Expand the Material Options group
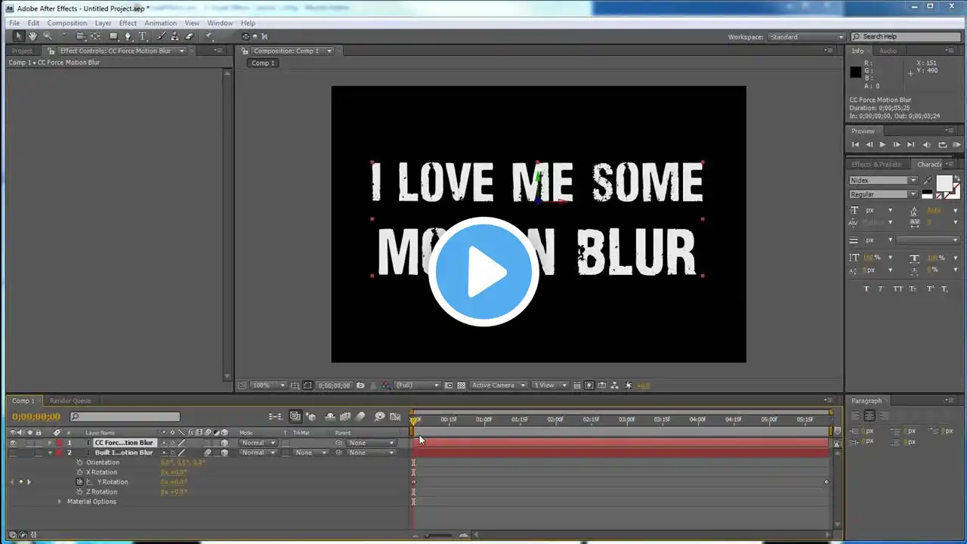The image size is (967, 544). pos(60,502)
